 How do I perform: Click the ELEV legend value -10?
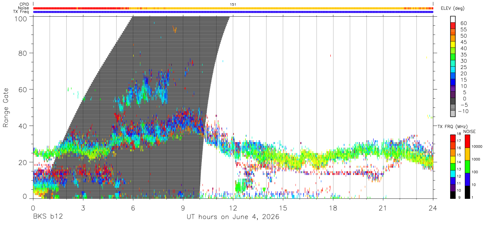[464, 111]
